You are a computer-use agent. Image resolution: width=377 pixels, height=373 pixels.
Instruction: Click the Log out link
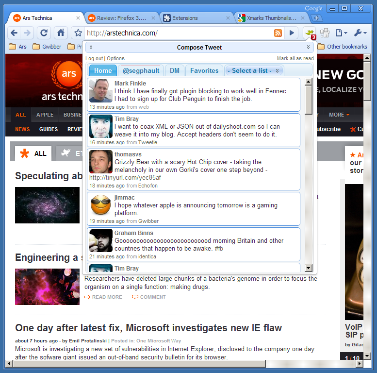point(94,58)
